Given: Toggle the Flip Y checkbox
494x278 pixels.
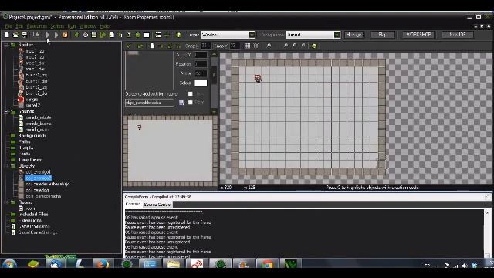Looking at the screenshot, I should [191, 103].
